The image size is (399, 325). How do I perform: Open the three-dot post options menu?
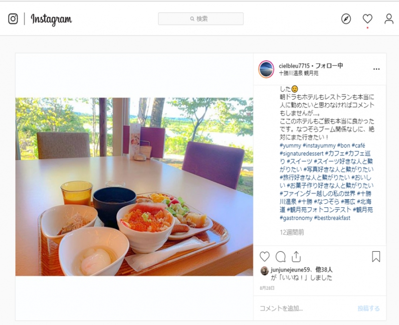377,69
